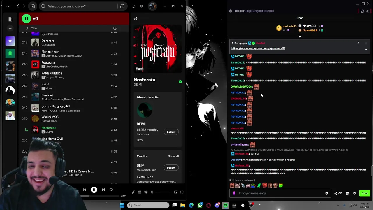Show all credits
This screenshot has height=210, width=373.
[173, 156]
